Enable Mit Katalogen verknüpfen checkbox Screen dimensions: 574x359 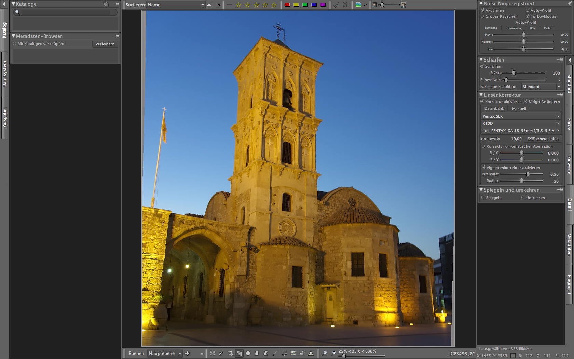(x=15, y=44)
